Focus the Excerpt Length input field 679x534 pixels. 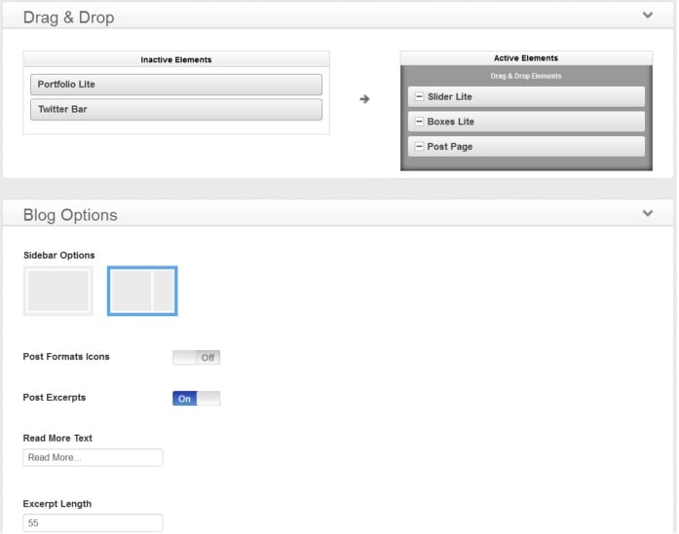94,522
